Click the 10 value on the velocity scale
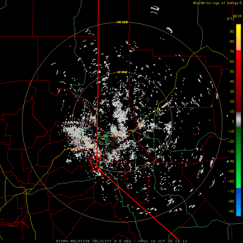243x243 pixels. click(x=232, y=112)
